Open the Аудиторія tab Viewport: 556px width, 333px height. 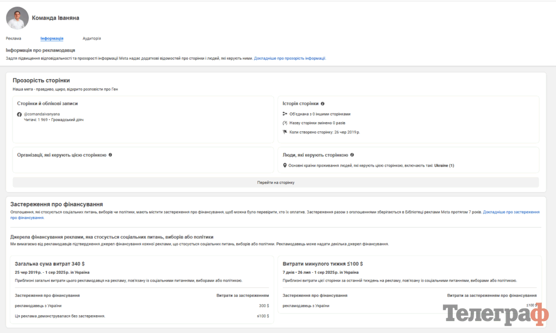coord(92,39)
